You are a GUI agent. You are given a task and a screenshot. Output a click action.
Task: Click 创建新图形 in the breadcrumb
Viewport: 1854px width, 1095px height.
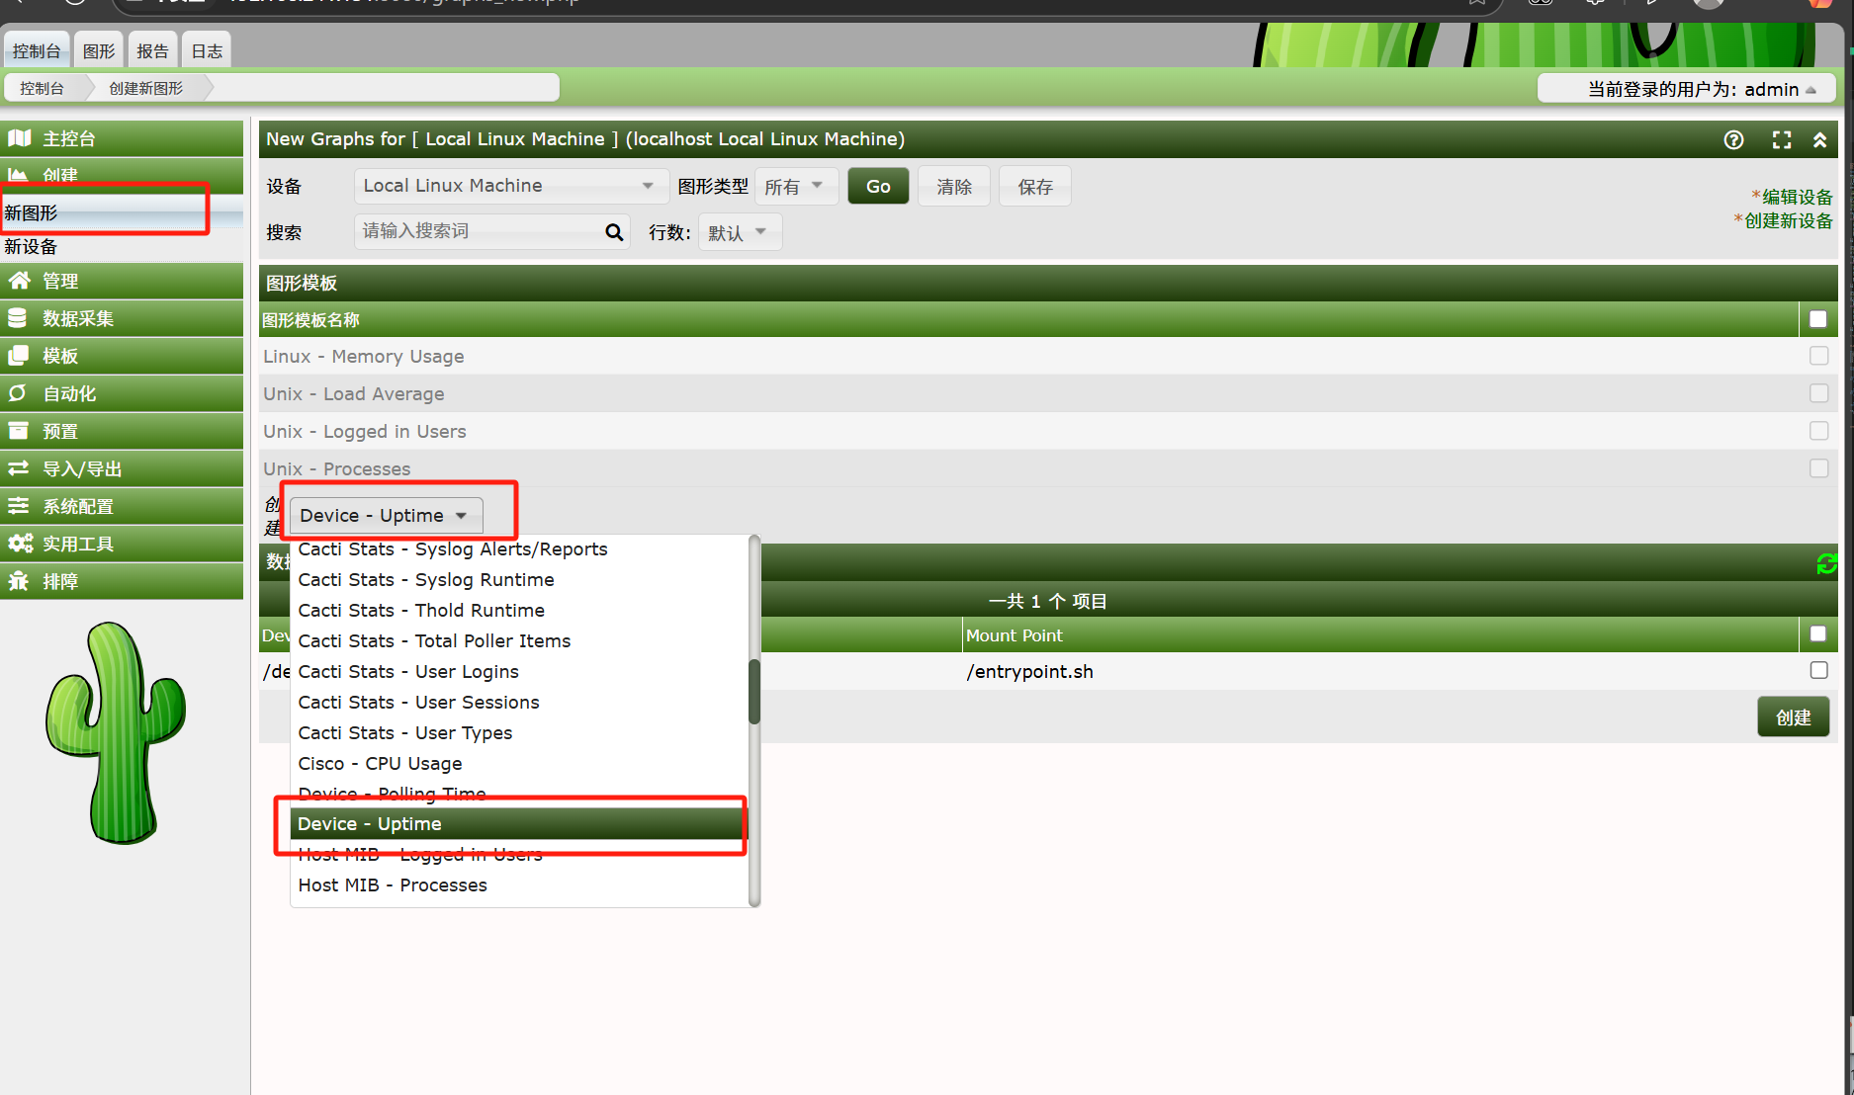point(145,89)
